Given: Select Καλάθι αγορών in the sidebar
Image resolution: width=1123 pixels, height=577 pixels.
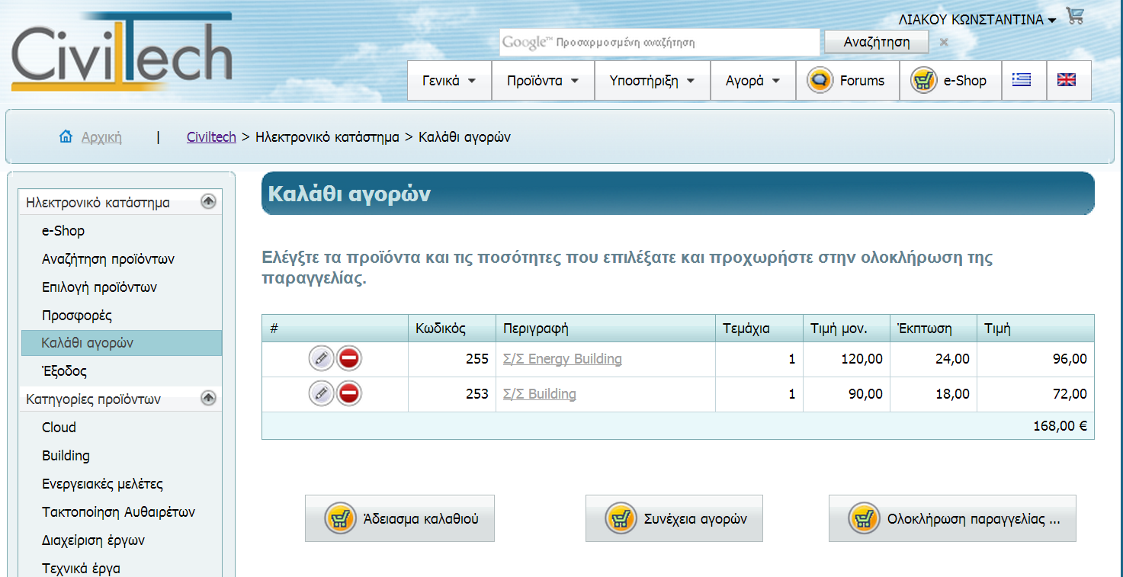Looking at the screenshot, I should point(122,343).
